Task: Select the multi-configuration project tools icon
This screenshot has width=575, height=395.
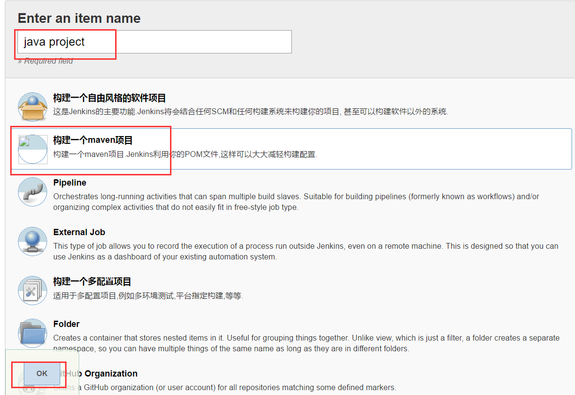Action: tap(33, 291)
